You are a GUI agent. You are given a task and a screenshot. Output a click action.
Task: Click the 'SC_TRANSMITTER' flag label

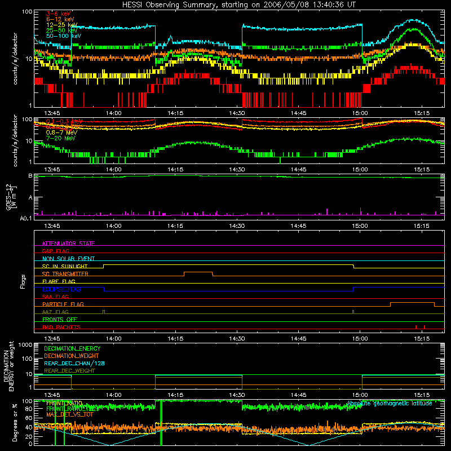coord(65,274)
